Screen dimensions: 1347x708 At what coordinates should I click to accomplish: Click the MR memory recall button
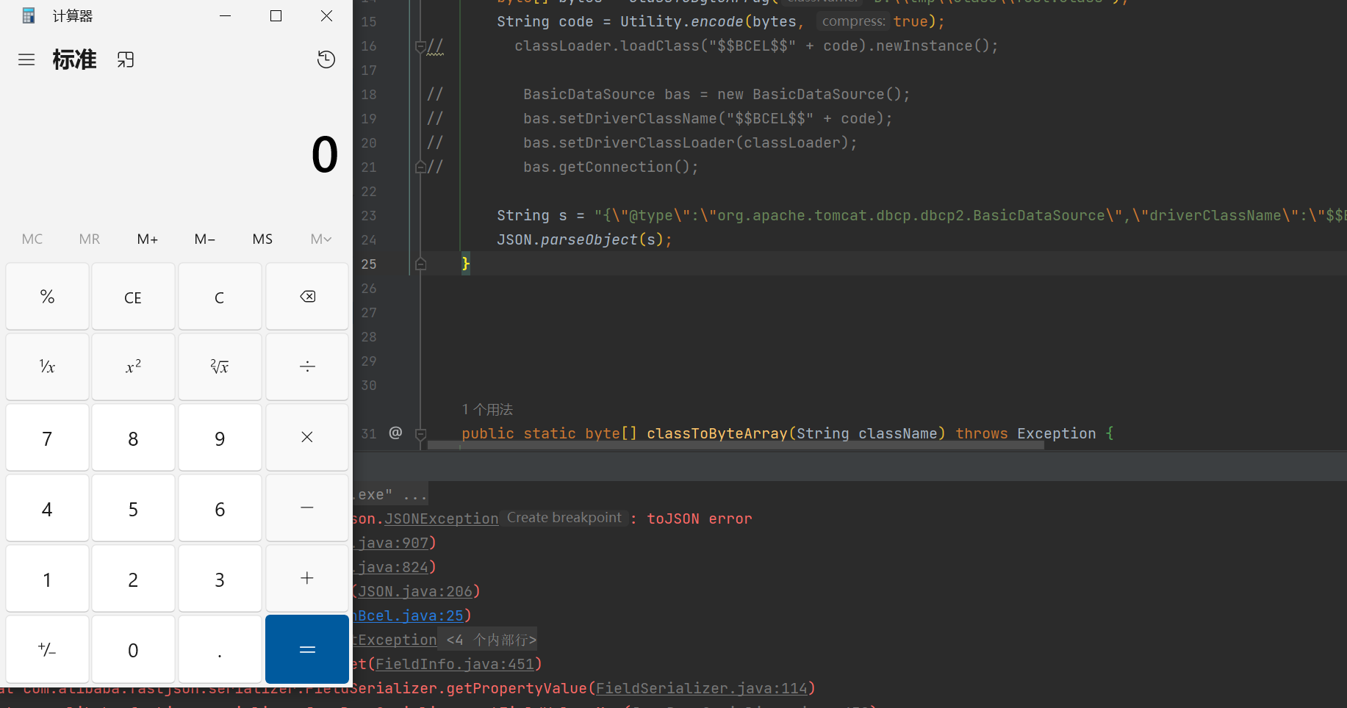coord(90,239)
